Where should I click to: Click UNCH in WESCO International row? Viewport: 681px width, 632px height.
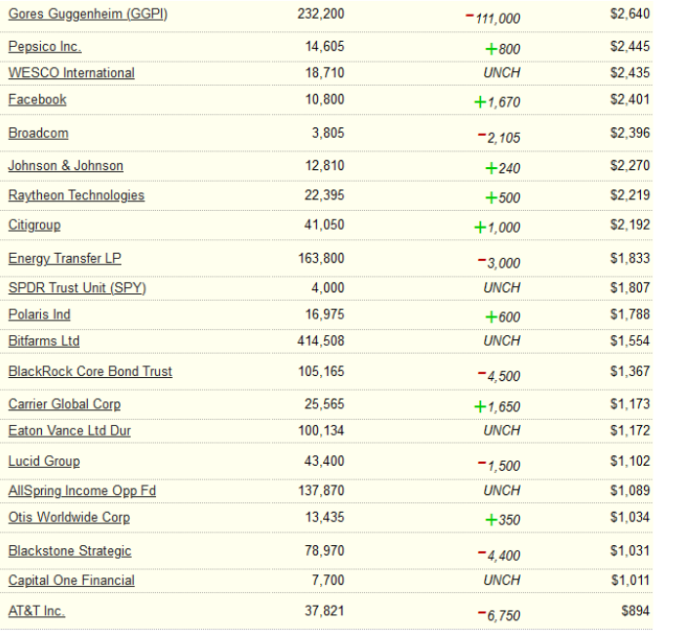(x=501, y=73)
